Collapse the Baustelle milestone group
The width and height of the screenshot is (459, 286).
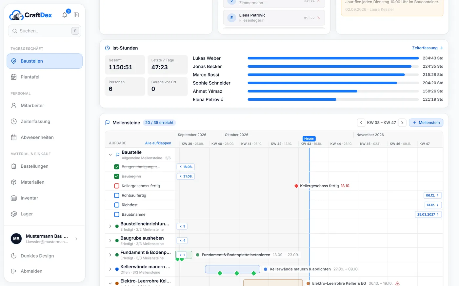110,155
